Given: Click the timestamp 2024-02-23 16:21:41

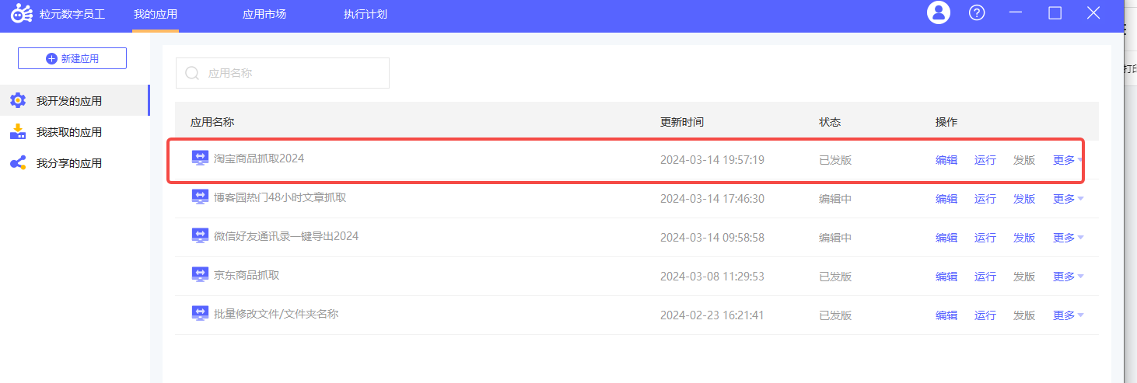Looking at the screenshot, I should tap(712, 315).
